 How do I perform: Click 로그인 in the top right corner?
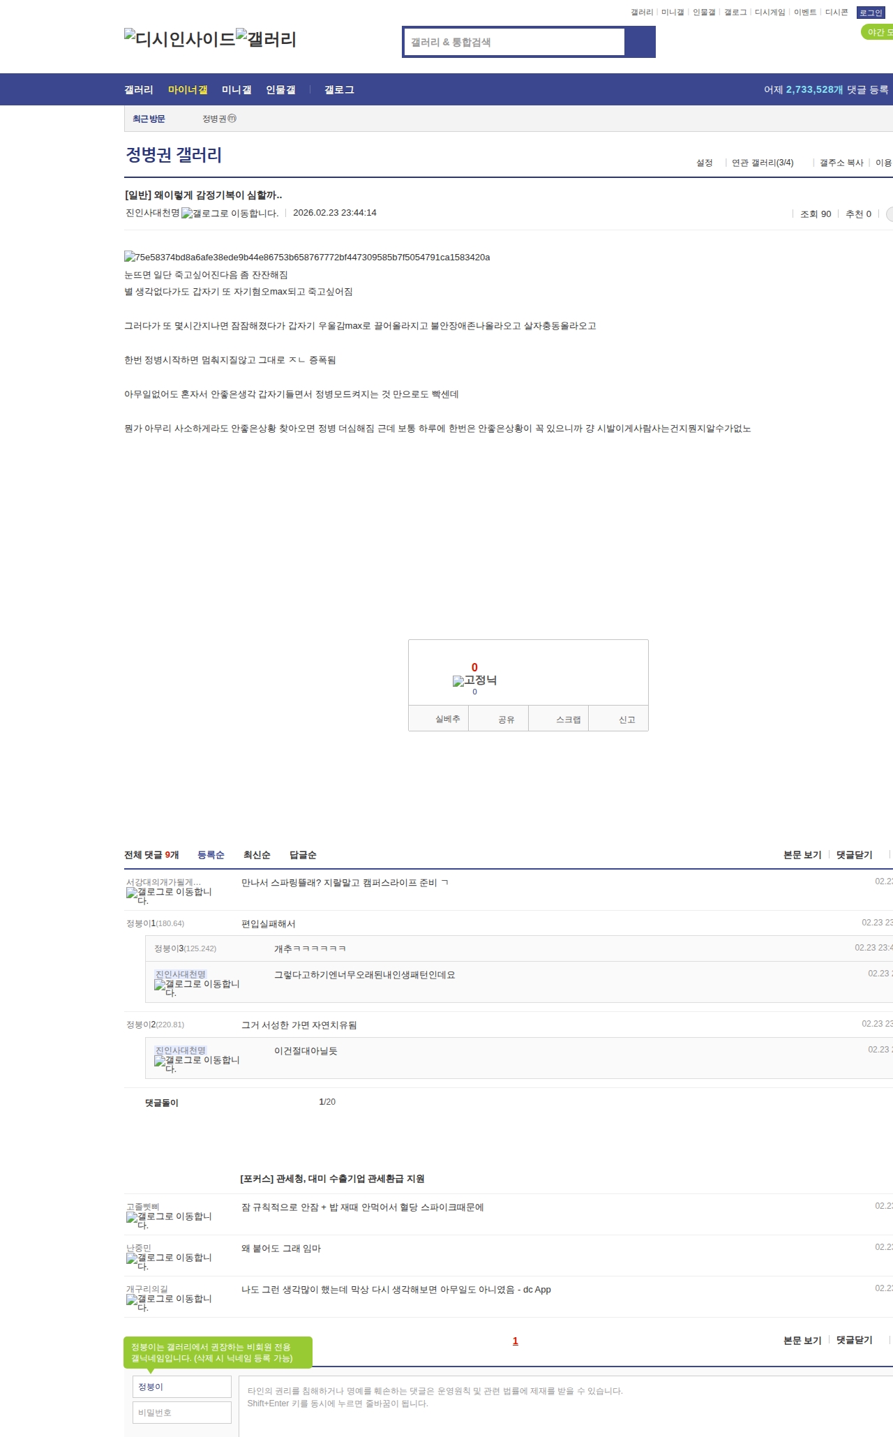coord(871,13)
